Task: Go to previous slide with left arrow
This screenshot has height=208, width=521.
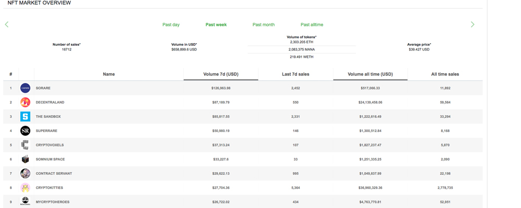Action: coord(7,24)
